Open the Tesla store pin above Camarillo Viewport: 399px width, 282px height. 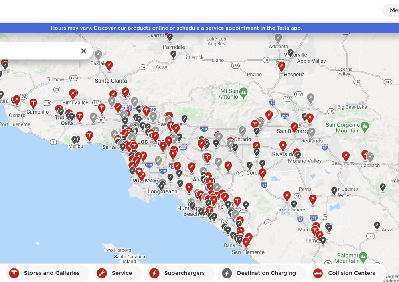(34, 103)
